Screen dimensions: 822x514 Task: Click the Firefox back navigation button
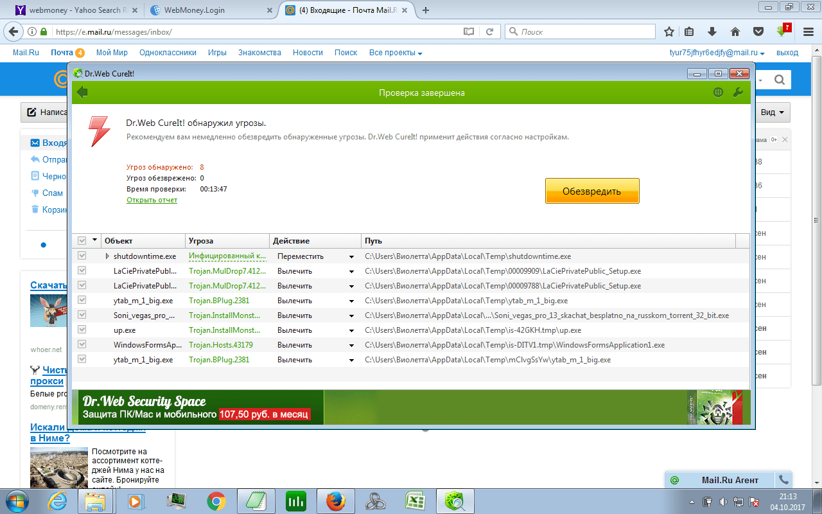(x=15, y=31)
